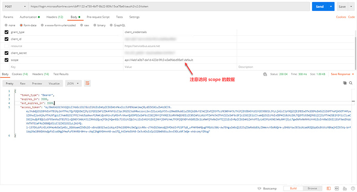
Task: Click the network globe icon beside Status
Action: point(265,74)
